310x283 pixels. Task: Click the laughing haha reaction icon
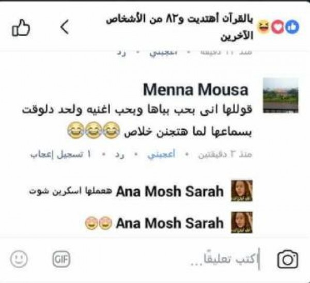click(264, 27)
